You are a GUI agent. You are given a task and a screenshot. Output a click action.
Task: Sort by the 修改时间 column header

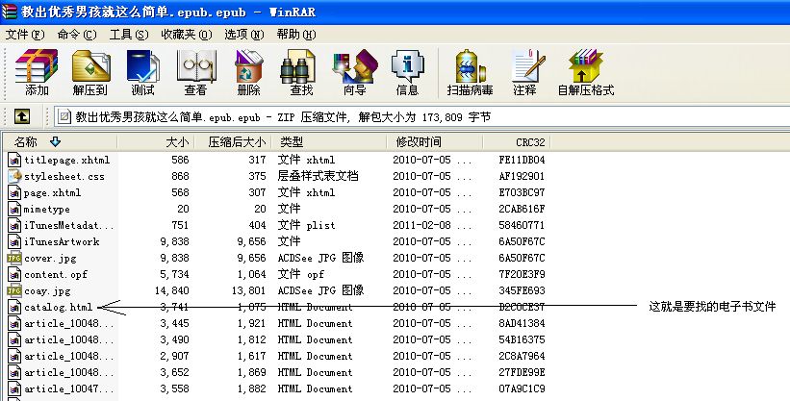pyautogui.click(x=435, y=142)
